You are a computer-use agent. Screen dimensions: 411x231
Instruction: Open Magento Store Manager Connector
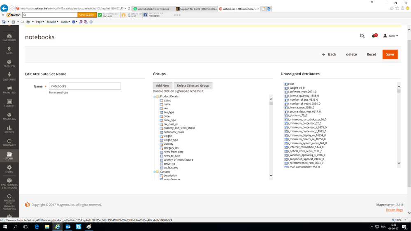point(9,202)
